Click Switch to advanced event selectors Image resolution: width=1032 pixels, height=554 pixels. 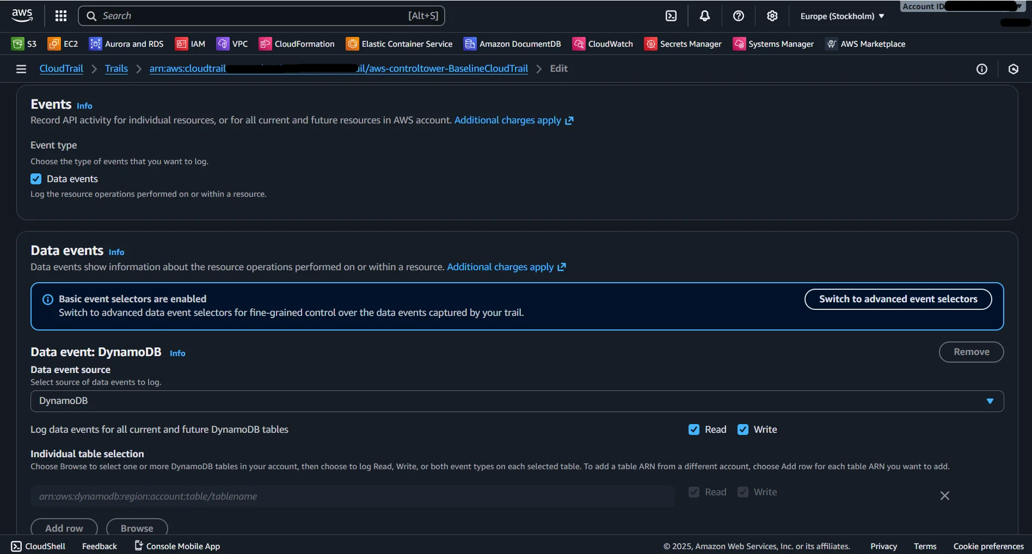coord(898,299)
